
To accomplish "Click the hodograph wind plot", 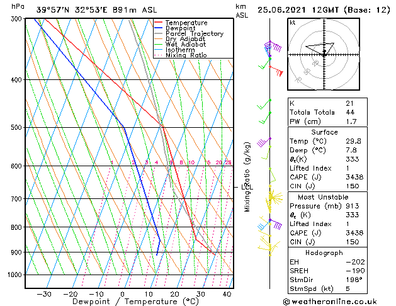I will pyautogui.click(x=324, y=54).
